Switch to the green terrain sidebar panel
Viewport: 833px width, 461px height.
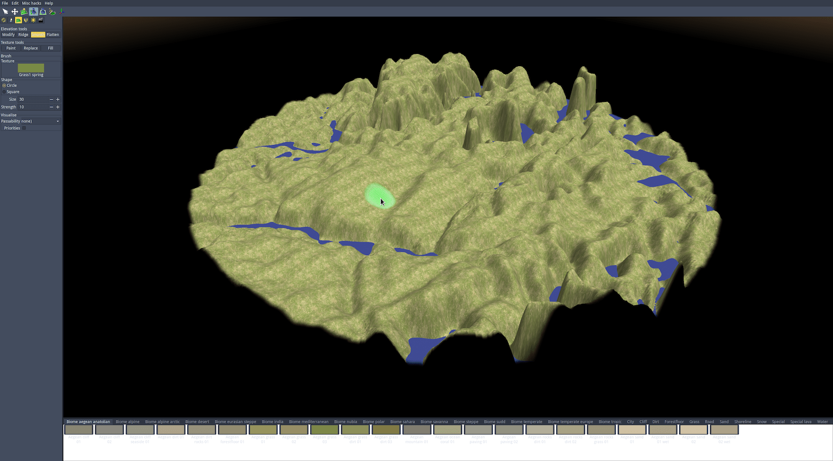pyautogui.click(x=19, y=20)
